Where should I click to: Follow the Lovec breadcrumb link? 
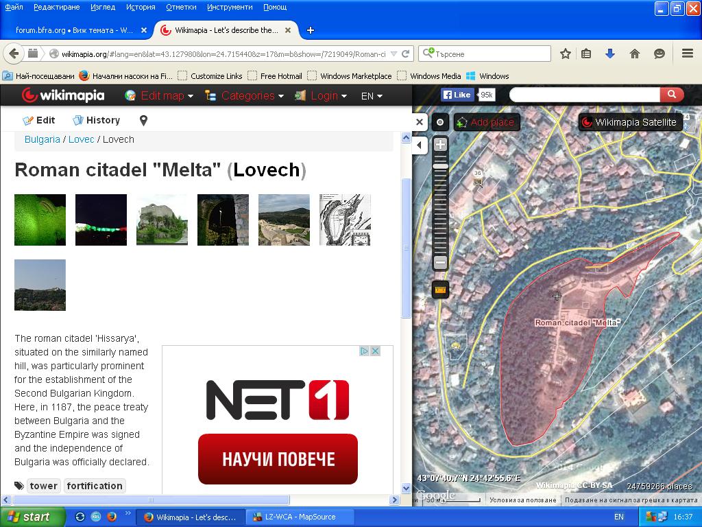click(81, 139)
